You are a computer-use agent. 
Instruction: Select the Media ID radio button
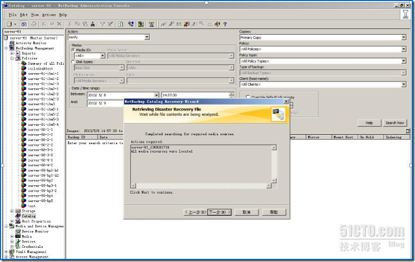[x=73, y=50]
